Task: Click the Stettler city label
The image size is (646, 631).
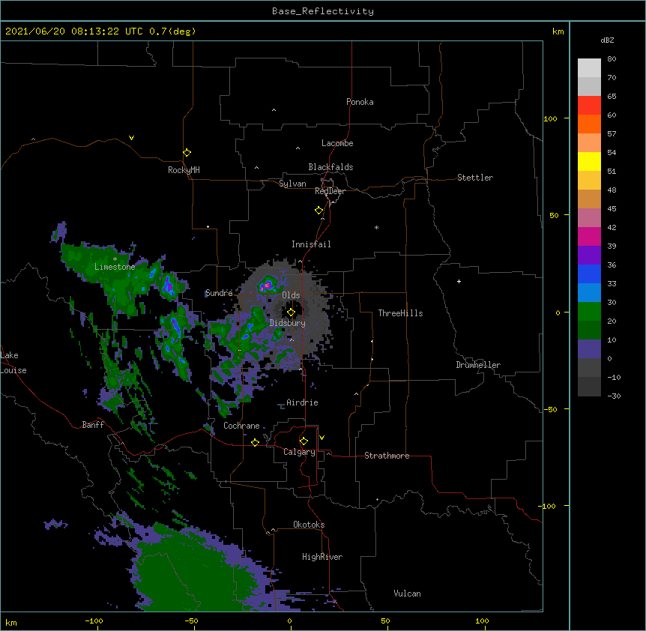Action: 475,178
